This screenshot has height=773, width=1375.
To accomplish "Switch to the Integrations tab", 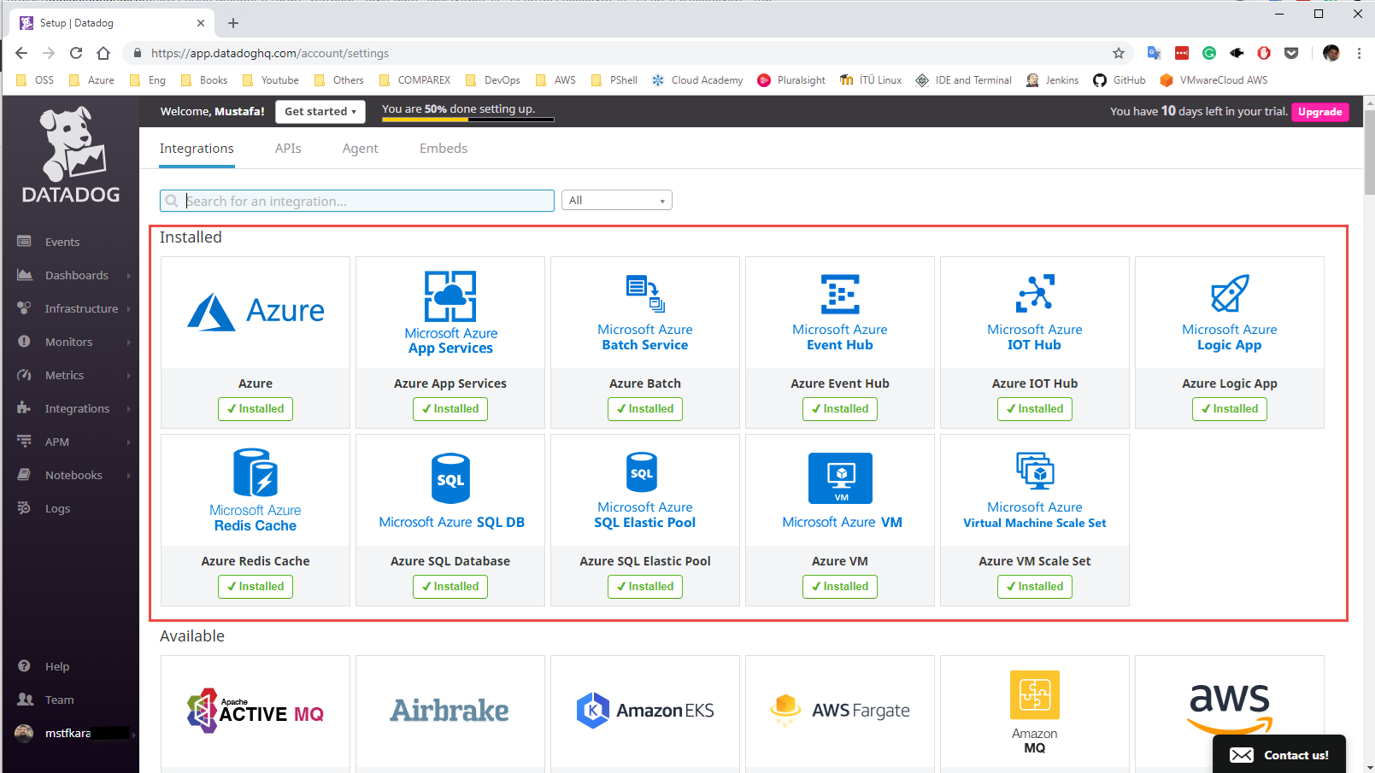I will pos(197,149).
